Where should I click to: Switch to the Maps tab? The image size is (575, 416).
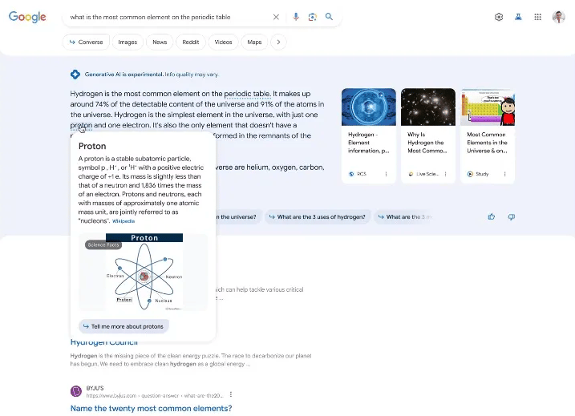[254, 42]
